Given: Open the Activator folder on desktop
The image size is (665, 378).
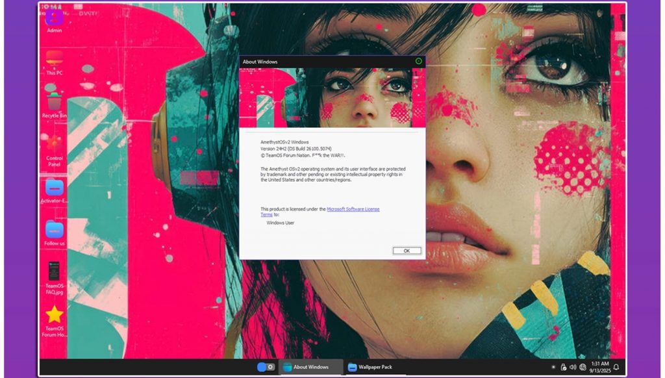Looking at the screenshot, I should coord(55,190).
